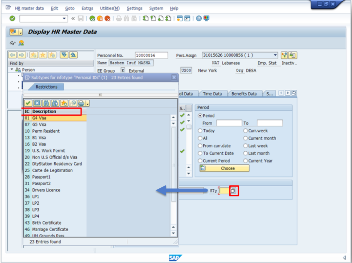Select the Current Year radio button

point(245,161)
